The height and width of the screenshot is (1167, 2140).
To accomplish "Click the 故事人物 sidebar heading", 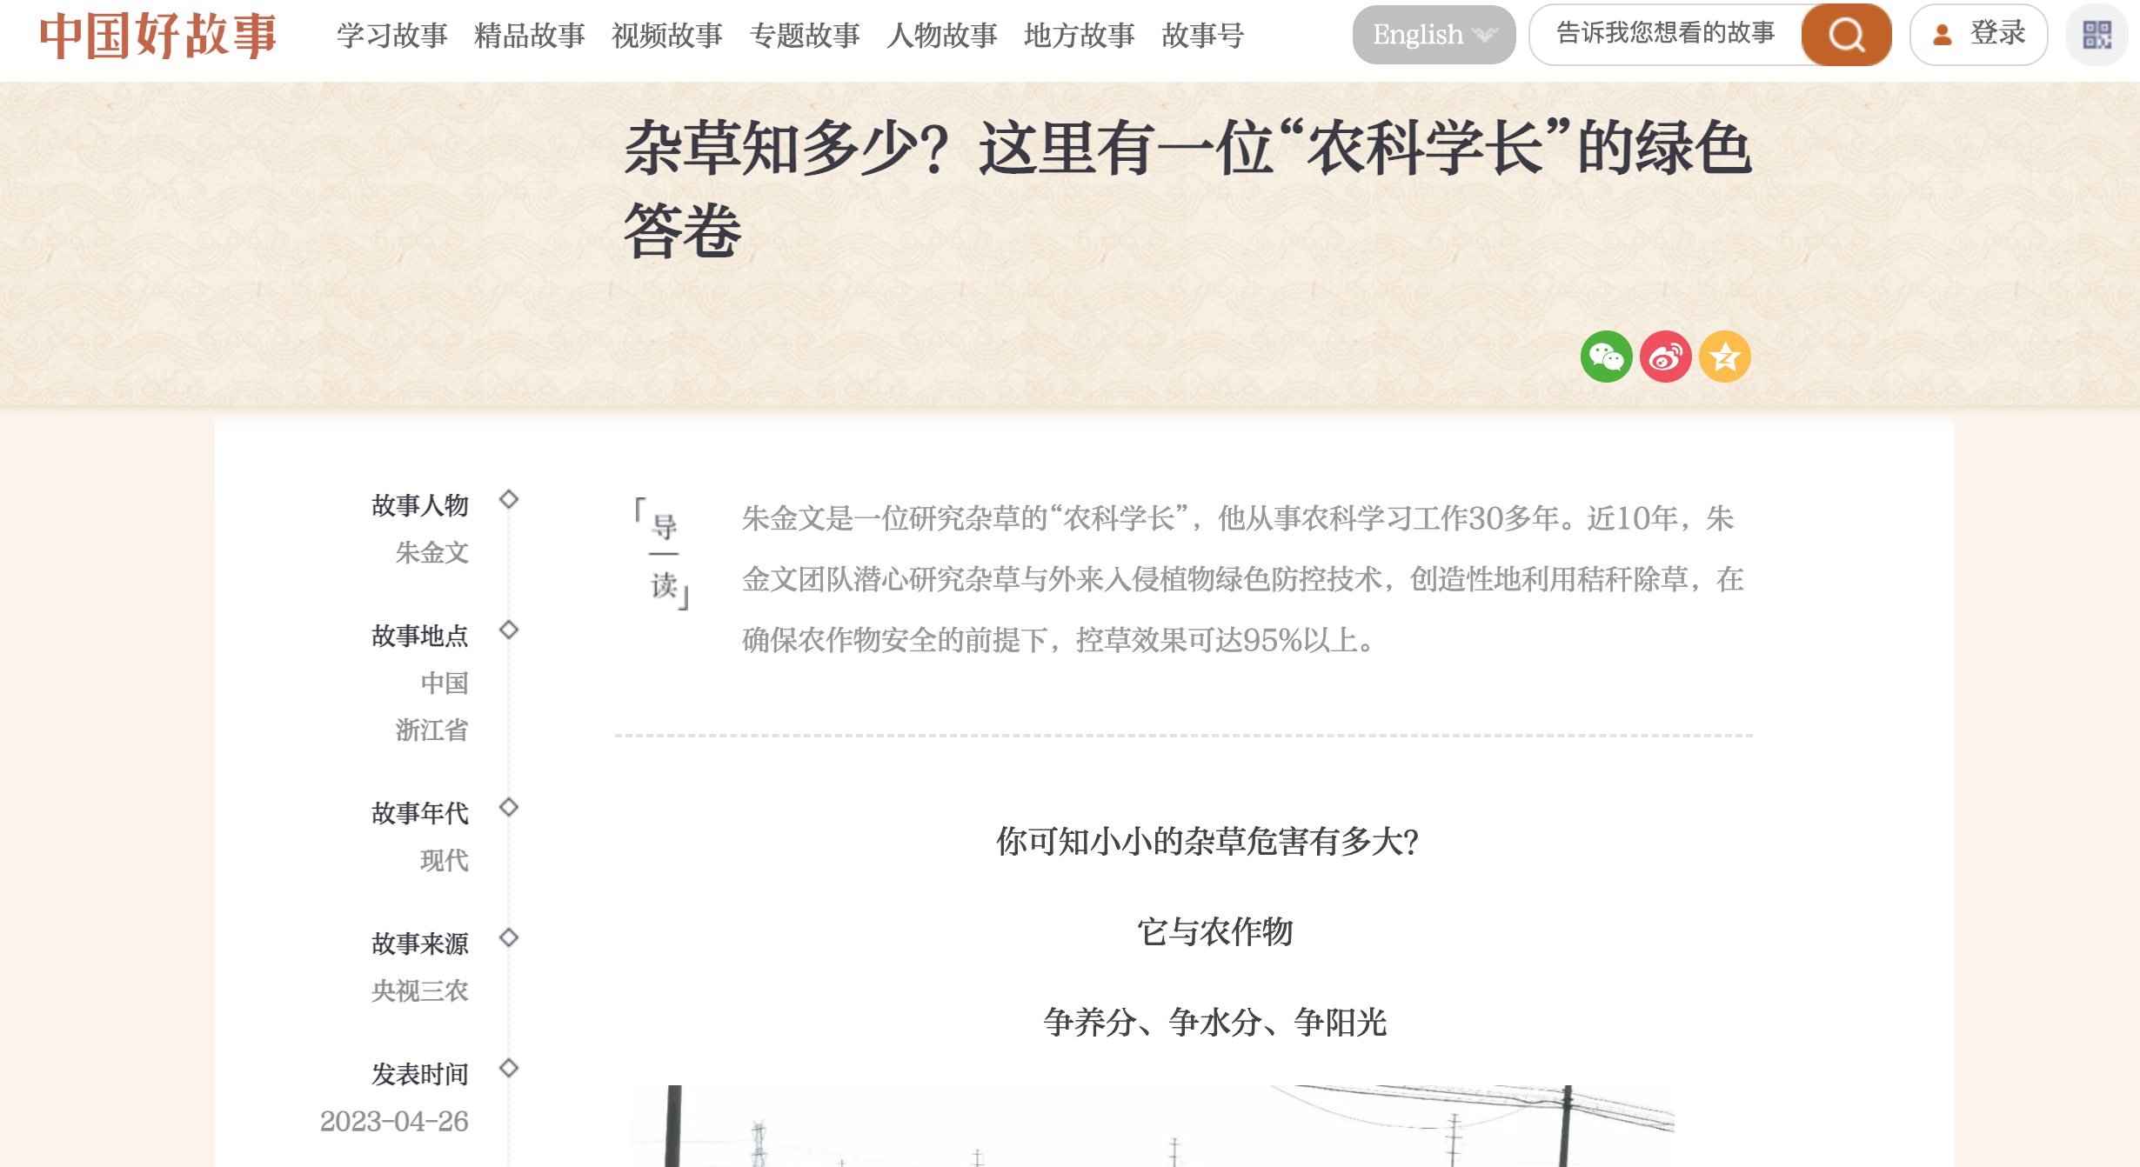I will point(420,505).
